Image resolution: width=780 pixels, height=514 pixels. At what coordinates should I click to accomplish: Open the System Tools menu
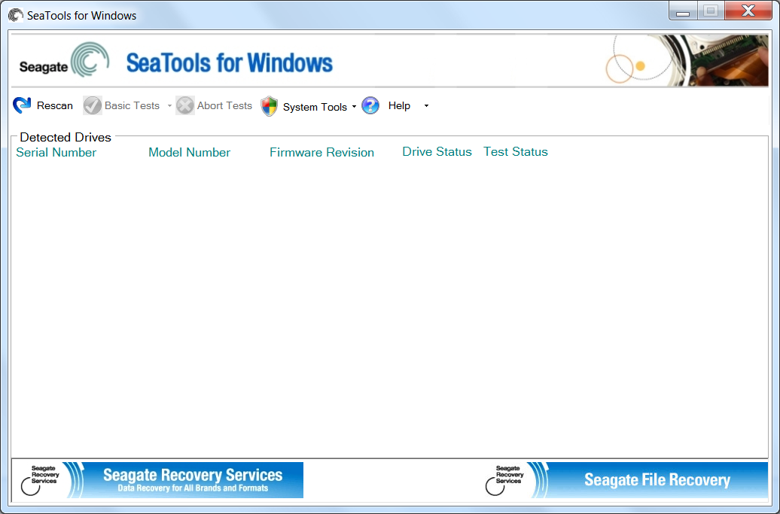[x=315, y=107]
